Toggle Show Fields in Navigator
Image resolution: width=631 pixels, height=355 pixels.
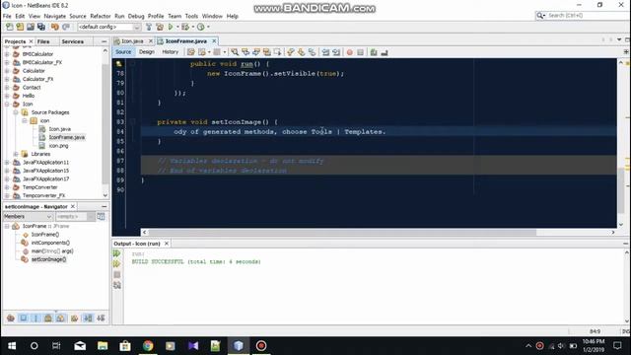[24, 318]
